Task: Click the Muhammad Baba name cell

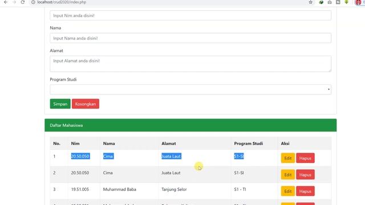Action: [120, 189]
